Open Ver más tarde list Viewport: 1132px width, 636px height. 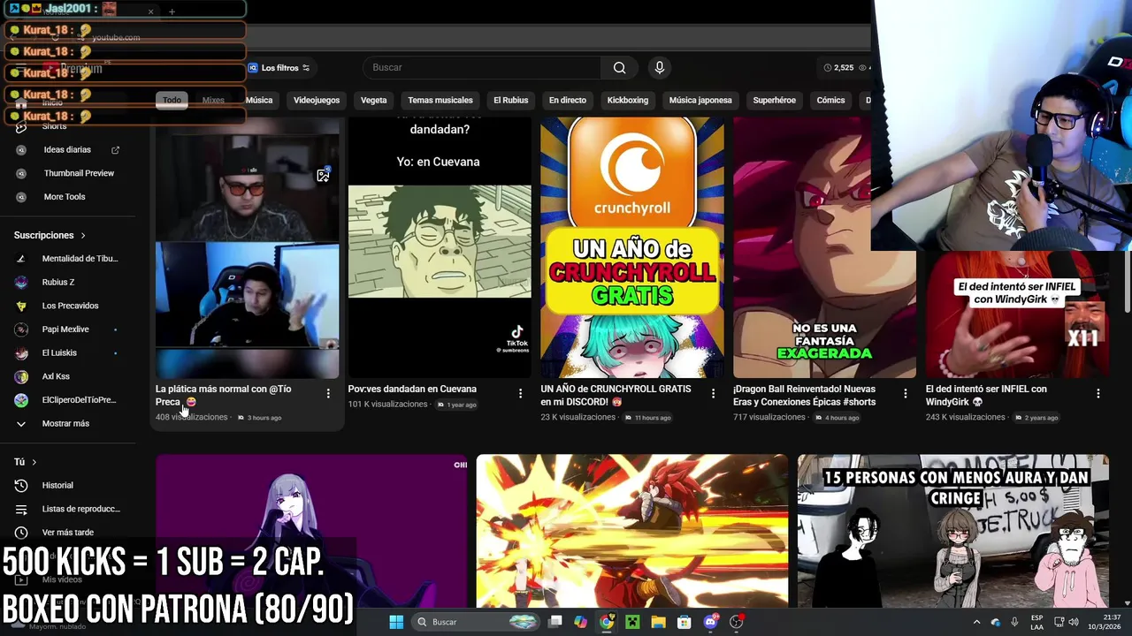point(67,533)
